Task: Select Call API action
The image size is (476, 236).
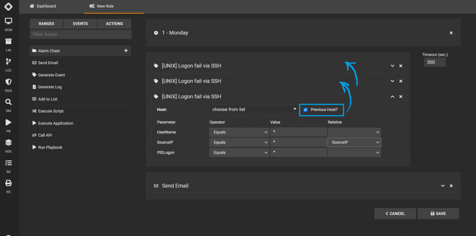Action: [80, 135]
